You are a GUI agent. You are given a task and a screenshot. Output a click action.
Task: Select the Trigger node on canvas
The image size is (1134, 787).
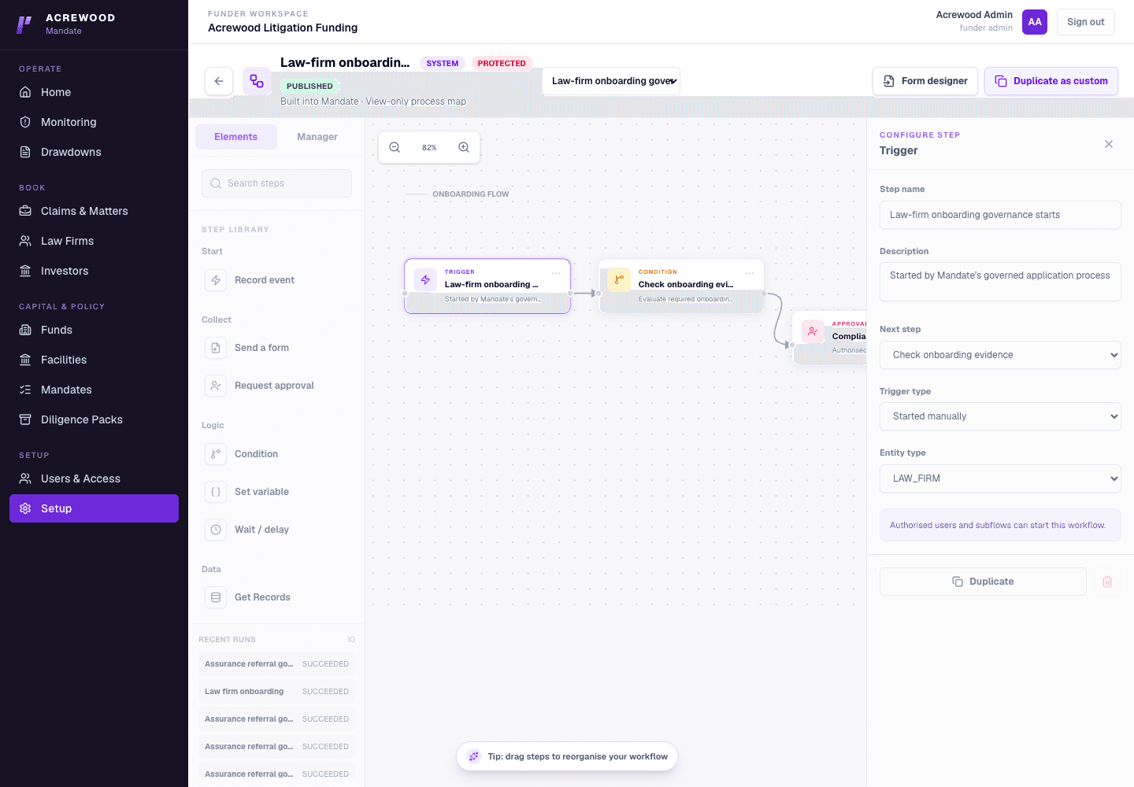487,286
